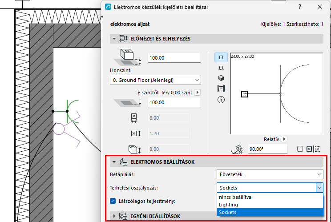Image resolution: width=331 pixels, height=222 pixels.
Task: Click the object height cube icon
Action: [x=127, y=57]
